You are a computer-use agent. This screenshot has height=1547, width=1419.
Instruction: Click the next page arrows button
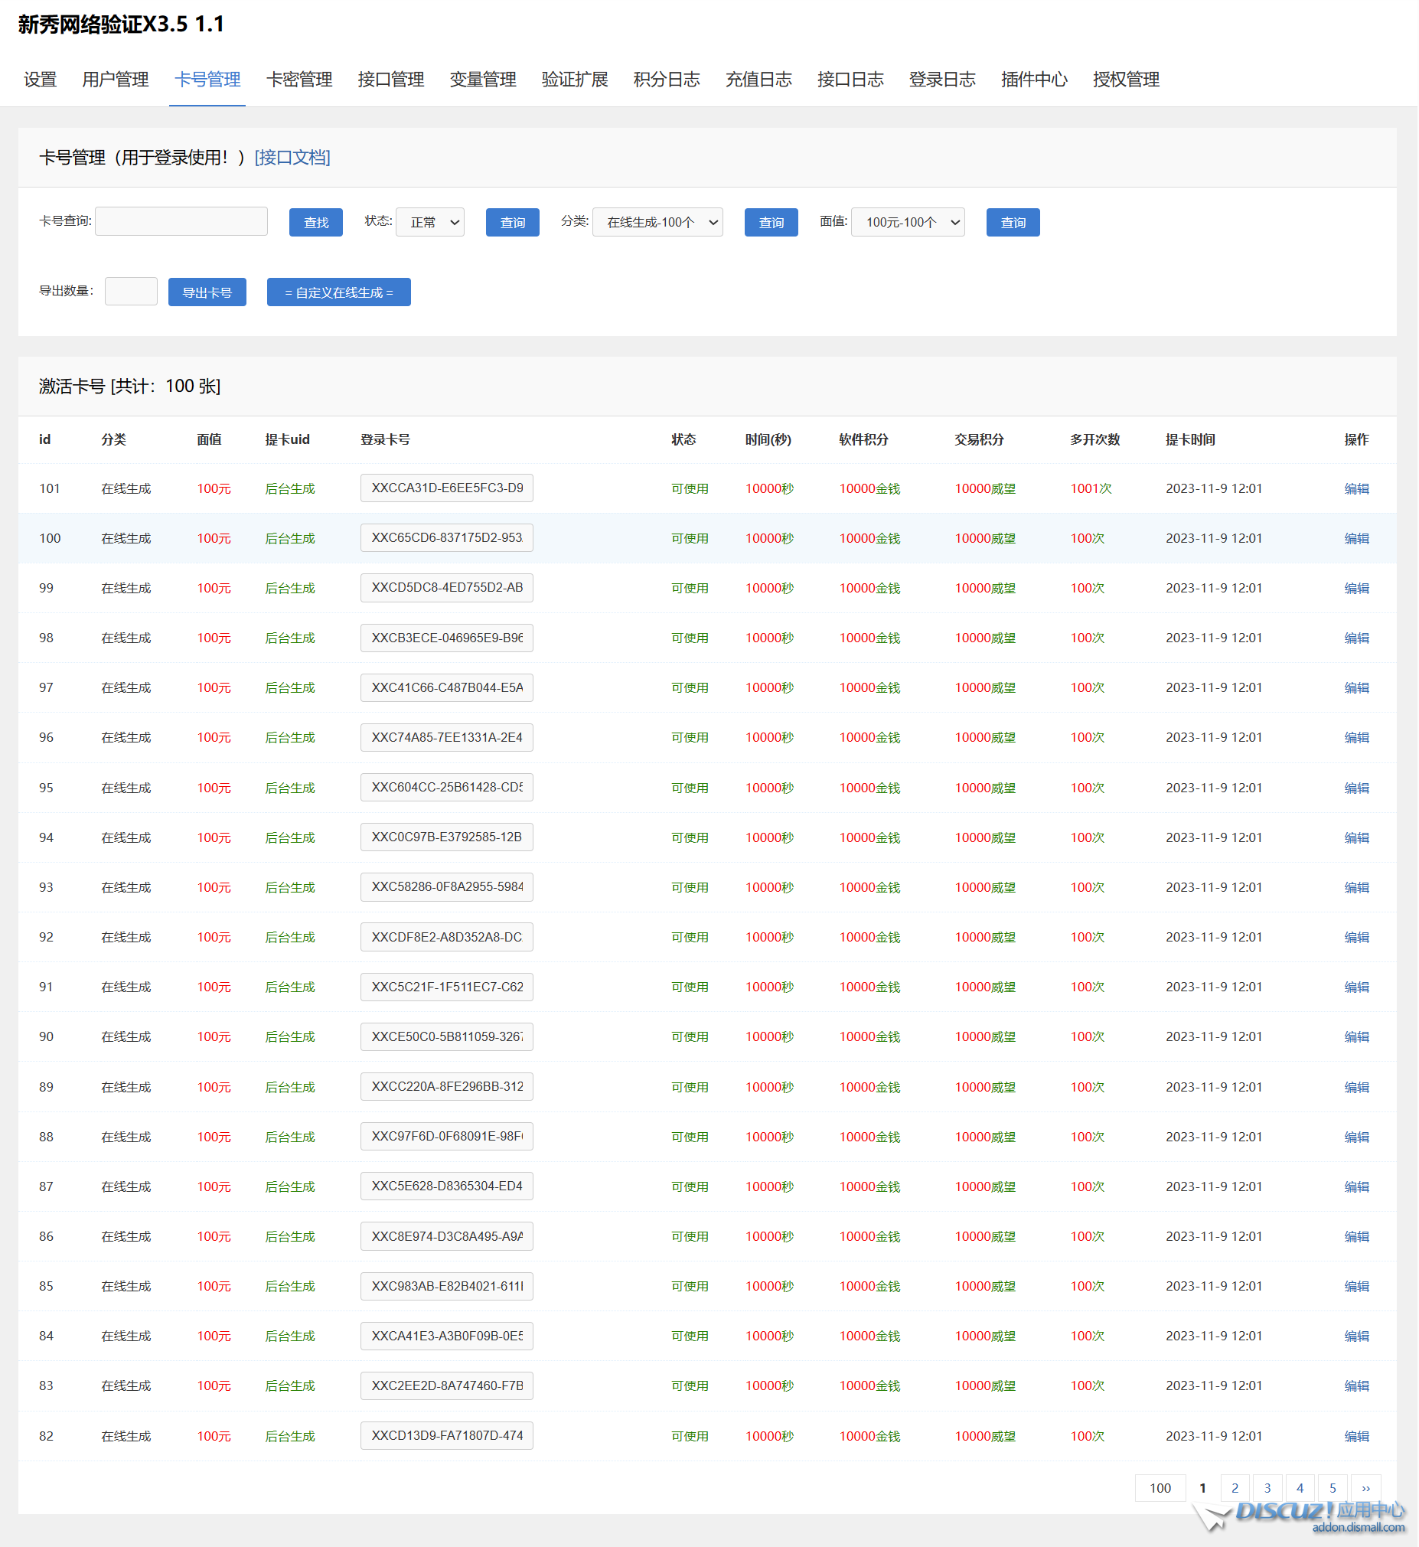(1367, 1489)
